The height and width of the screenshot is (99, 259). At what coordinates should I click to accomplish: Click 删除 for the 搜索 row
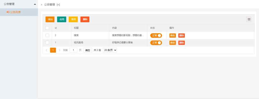(x=182, y=35)
